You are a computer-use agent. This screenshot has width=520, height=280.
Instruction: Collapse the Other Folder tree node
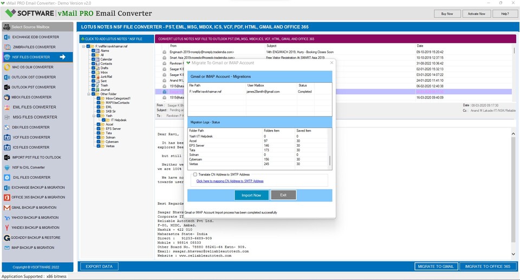tap(89, 94)
